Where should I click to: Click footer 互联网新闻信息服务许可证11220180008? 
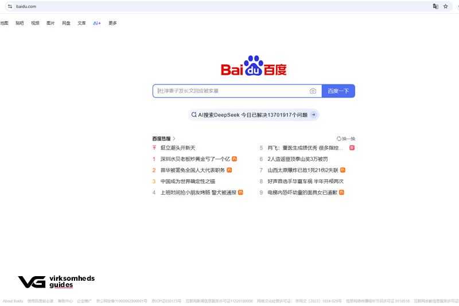coord(219,301)
